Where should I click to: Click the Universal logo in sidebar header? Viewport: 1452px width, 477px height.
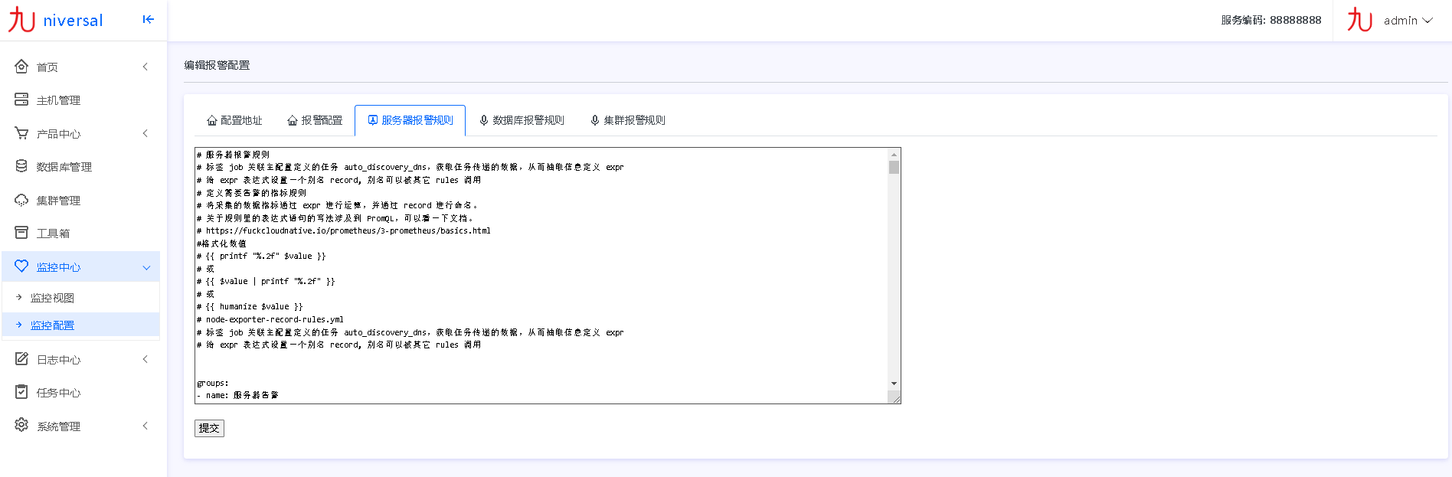55,21
